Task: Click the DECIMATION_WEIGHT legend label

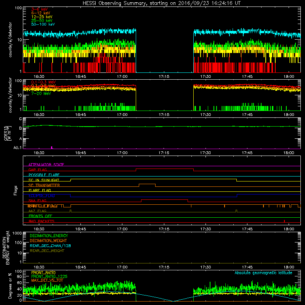Action: [48, 241]
